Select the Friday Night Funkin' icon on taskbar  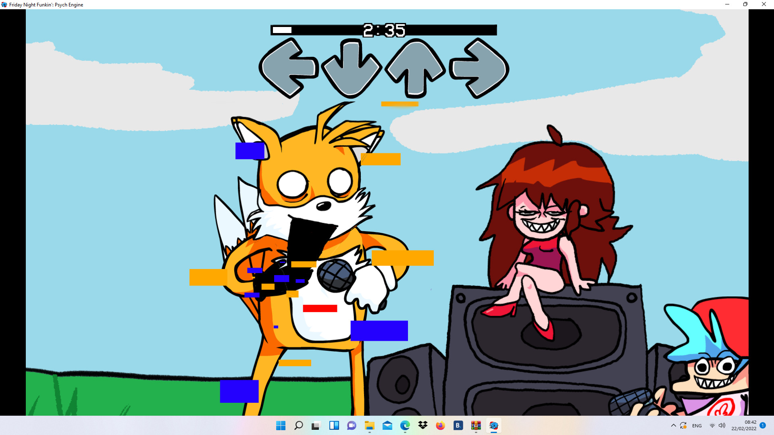pos(494,425)
